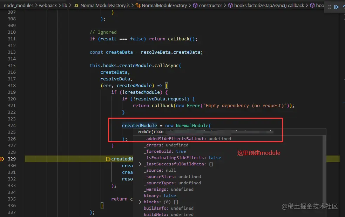Click _sourceSizes: undefined row
The width and height of the screenshot is (345, 217).
(x=172, y=177)
